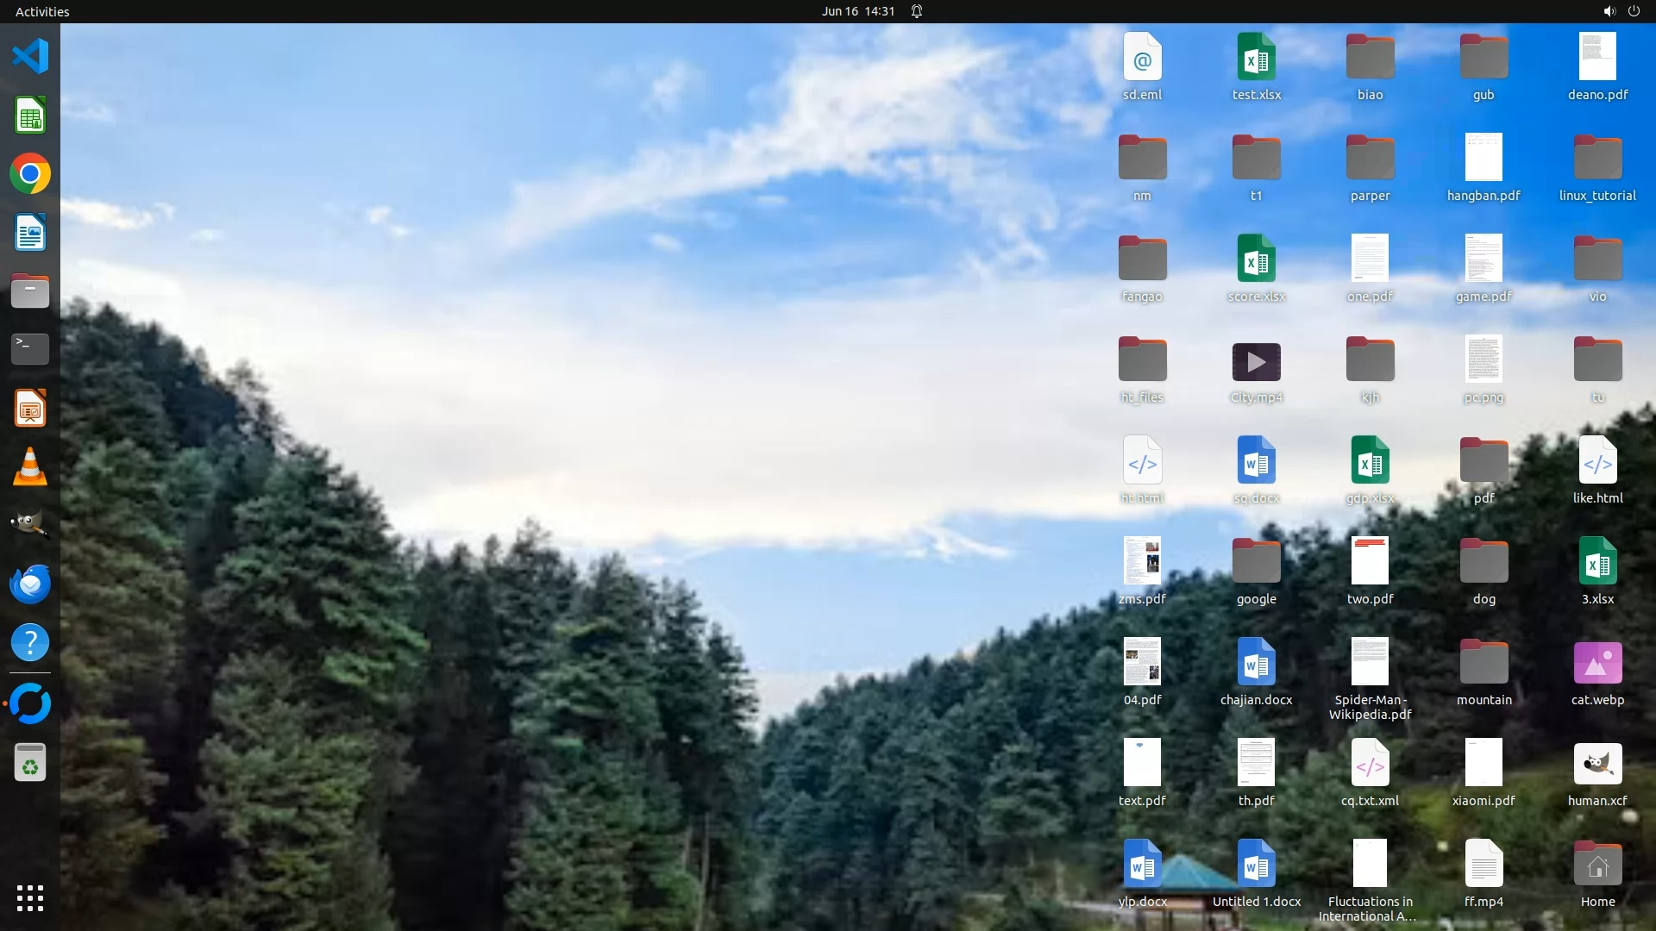This screenshot has width=1656, height=931.
Task: Open the Activities overview
Action: [x=42, y=11]
